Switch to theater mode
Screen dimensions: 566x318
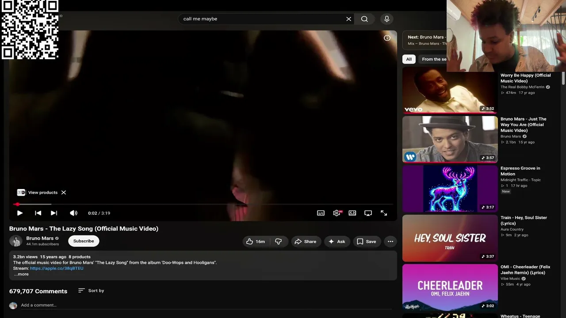coord(352,213)
